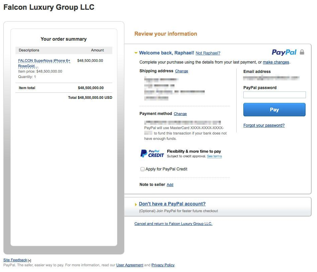
Task: Click the security padlock icon
Action: (x=302, y=52)
